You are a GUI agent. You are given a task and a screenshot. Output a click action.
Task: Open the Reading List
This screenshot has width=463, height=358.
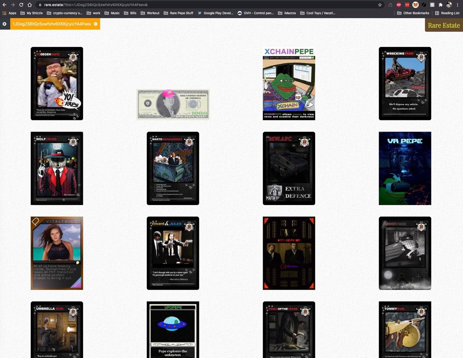tap(447, 13)
